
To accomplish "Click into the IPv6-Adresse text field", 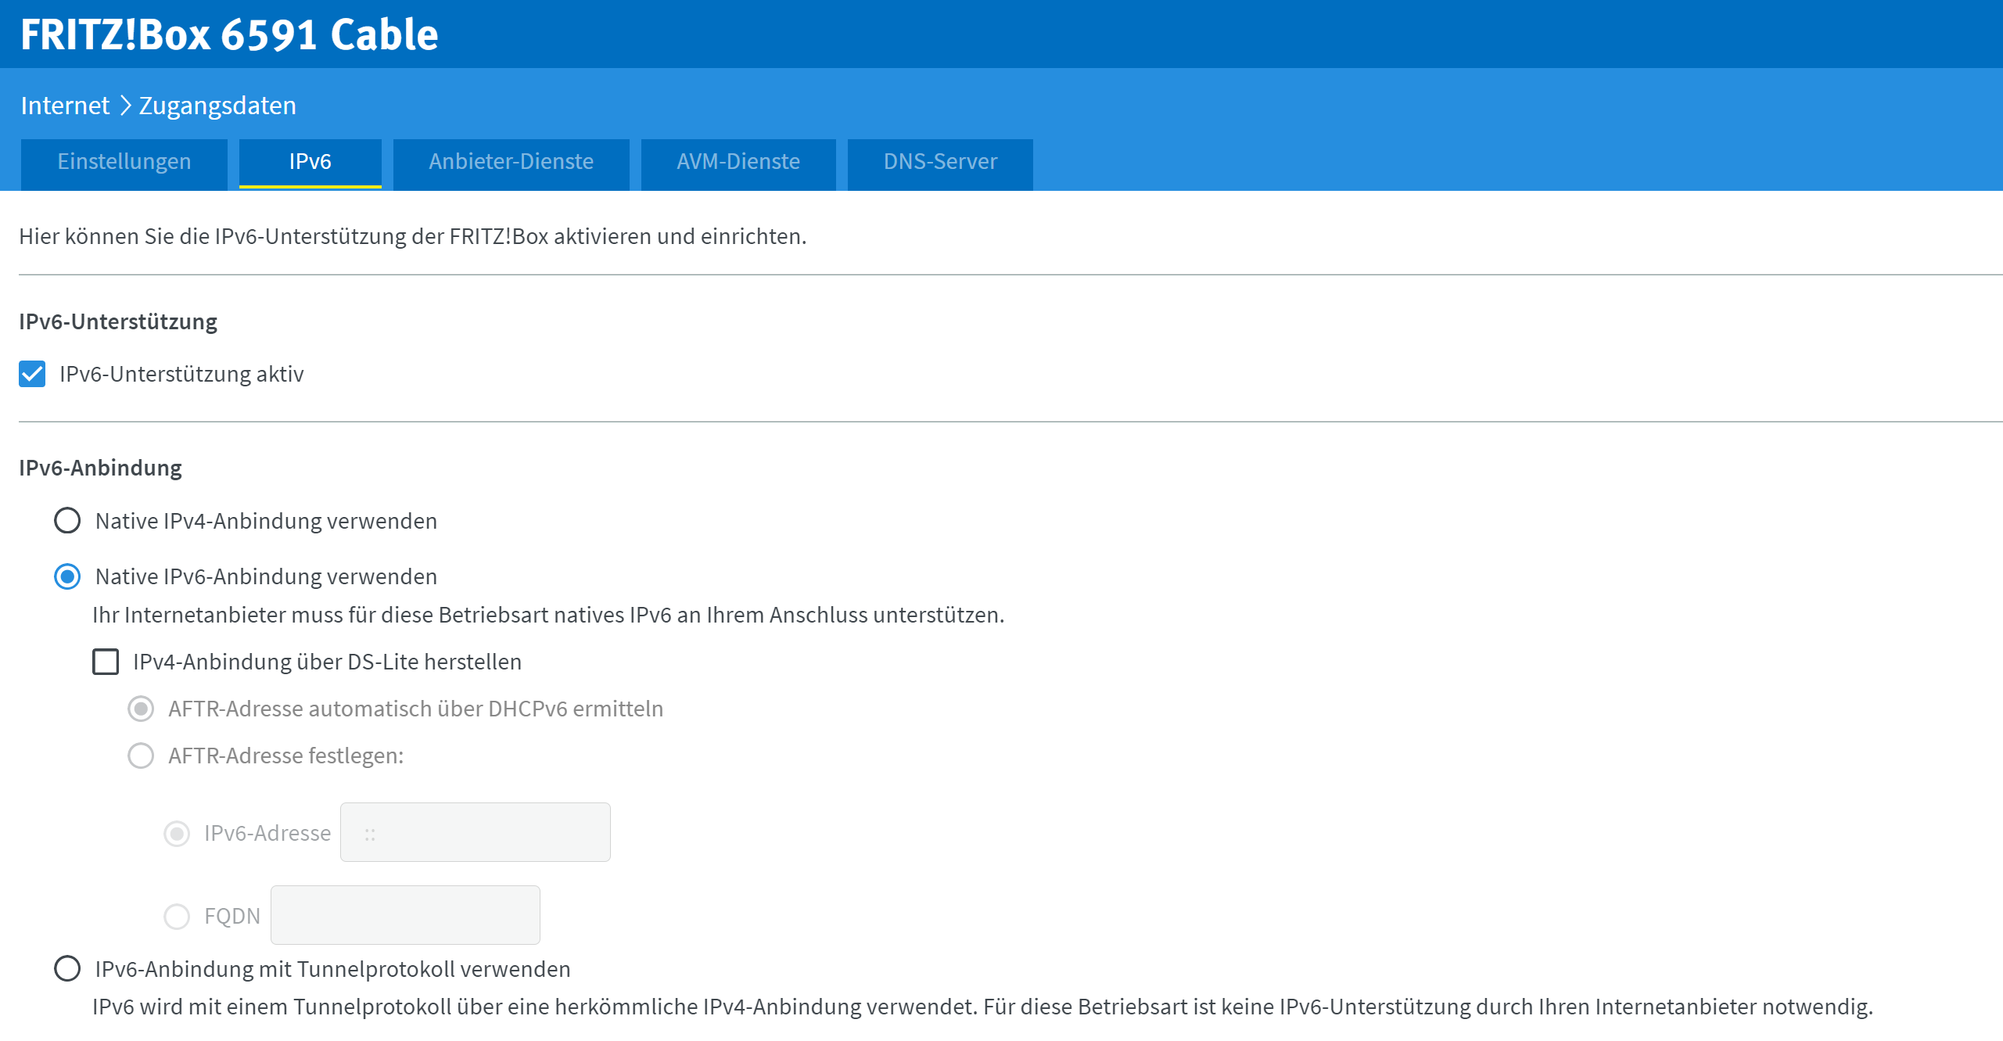I will 475,833.
